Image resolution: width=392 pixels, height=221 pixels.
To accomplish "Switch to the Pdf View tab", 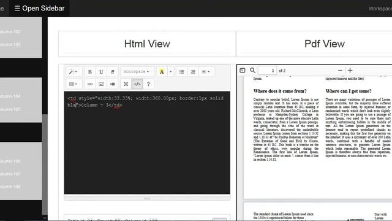I will (325, 44).
